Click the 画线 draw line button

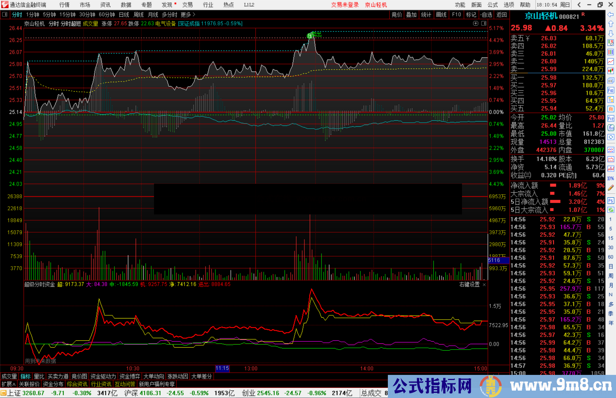point(441,15)
